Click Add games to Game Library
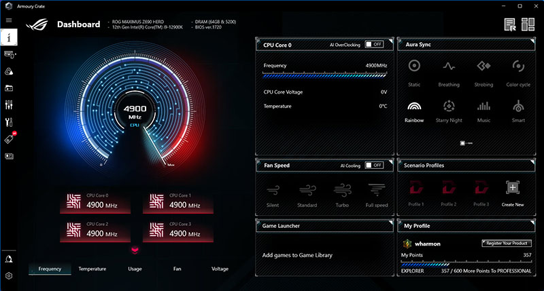This screenshot has width=544, height=291. click(x=297, y=255)
